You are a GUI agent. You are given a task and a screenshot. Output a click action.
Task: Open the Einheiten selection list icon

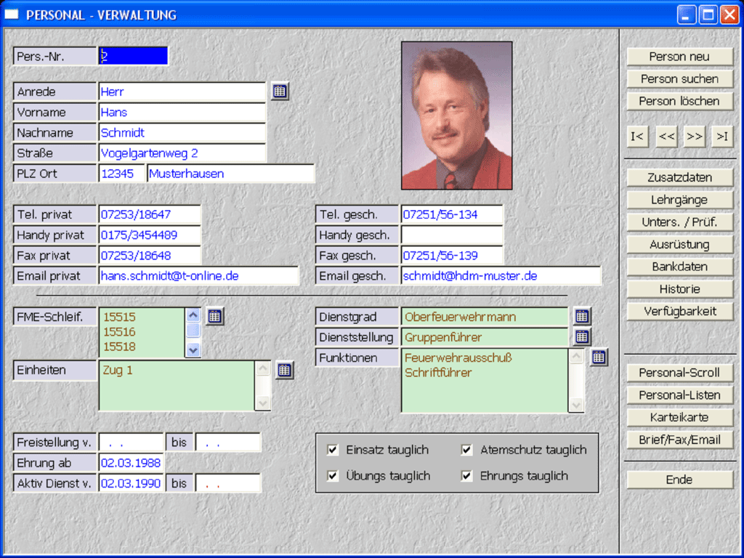coord(284,370)
